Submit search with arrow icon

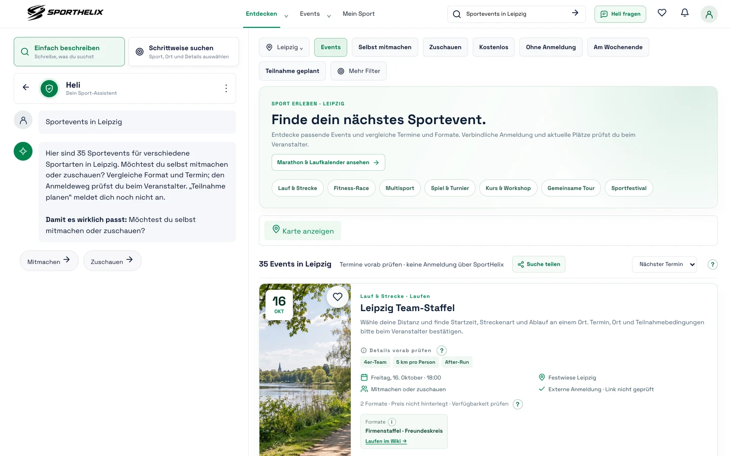click(575, 13)
